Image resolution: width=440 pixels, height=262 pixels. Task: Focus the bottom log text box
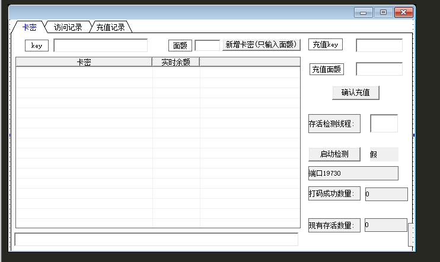(x=157, y=240)
